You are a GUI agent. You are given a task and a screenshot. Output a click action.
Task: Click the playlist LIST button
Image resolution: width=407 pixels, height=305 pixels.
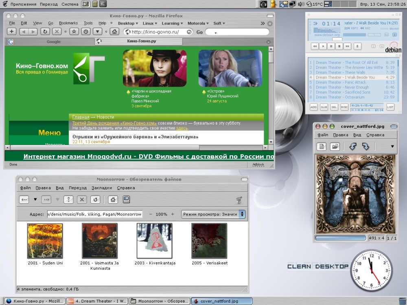coord(390,107)
